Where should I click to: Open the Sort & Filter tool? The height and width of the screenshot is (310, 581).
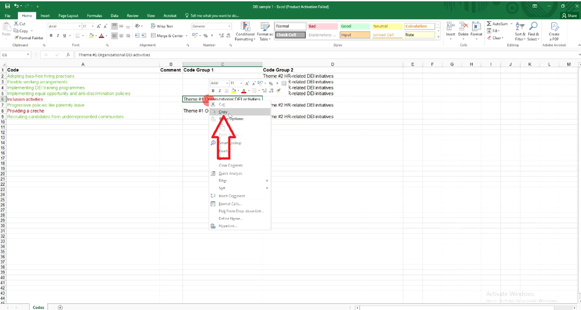(520, 31)
